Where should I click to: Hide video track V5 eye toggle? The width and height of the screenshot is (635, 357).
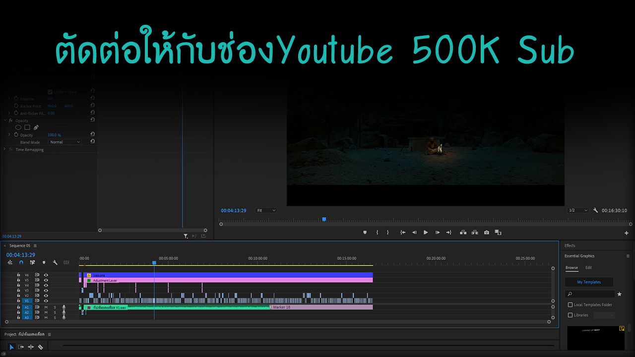[x=46, y=280]
